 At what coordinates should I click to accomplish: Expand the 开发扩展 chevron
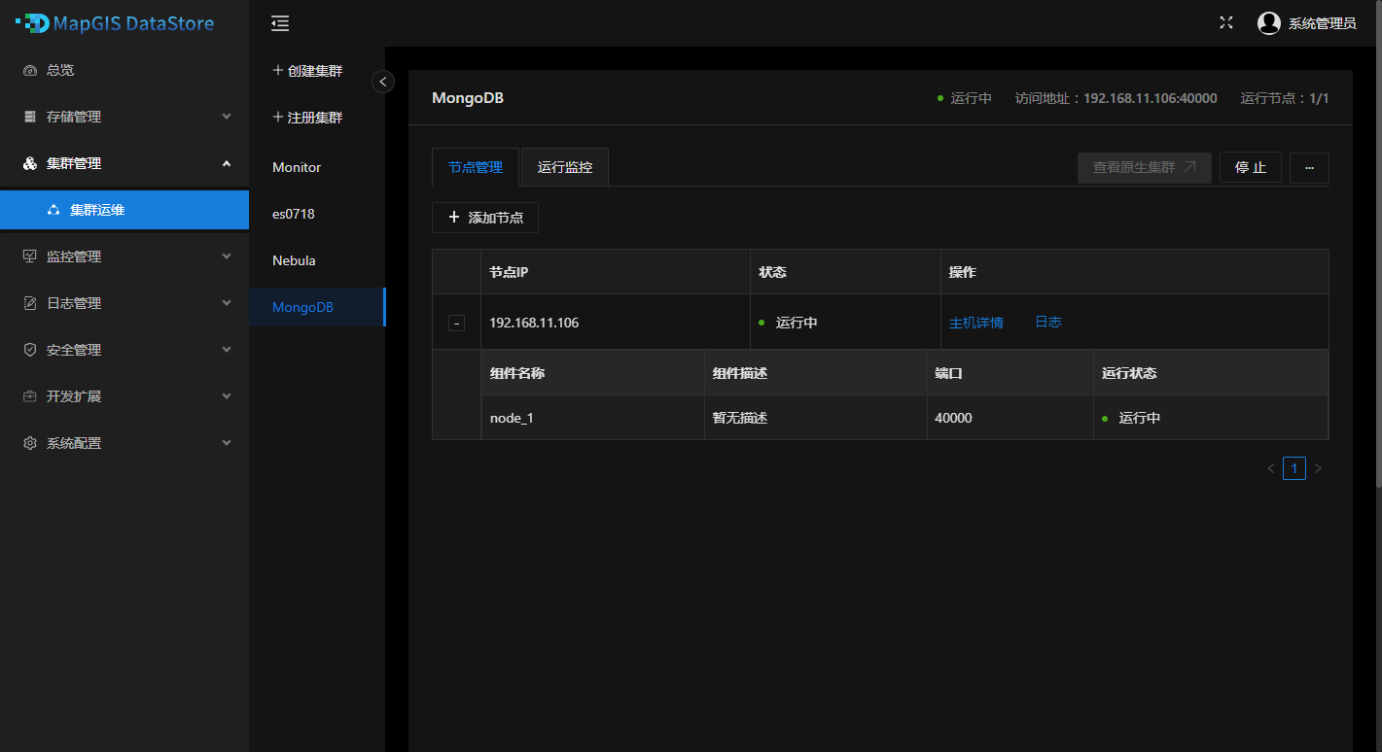tap(227, 396)
